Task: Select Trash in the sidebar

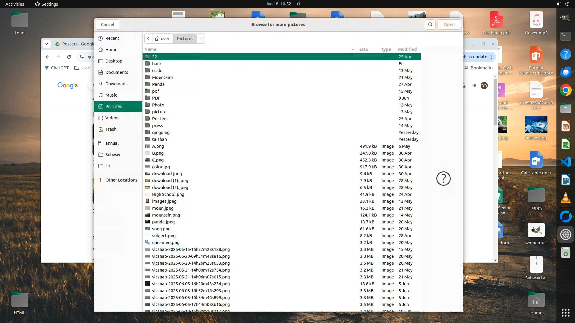Action: [111, 129]
